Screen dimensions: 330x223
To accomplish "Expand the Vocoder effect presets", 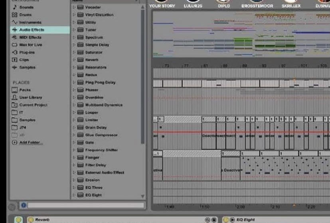I will click(74, 7).
